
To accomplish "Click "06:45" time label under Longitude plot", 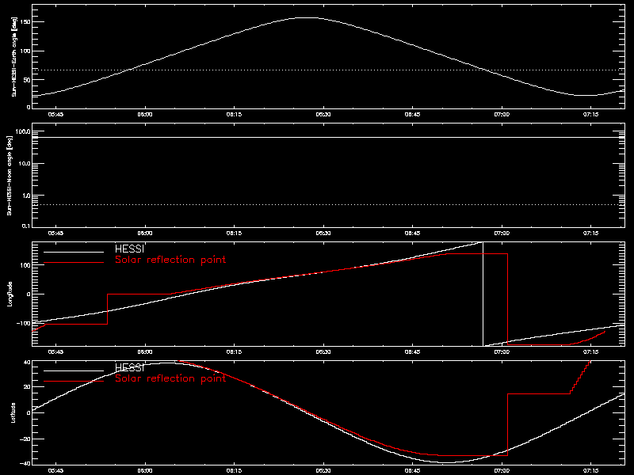I will click(412, 351).
